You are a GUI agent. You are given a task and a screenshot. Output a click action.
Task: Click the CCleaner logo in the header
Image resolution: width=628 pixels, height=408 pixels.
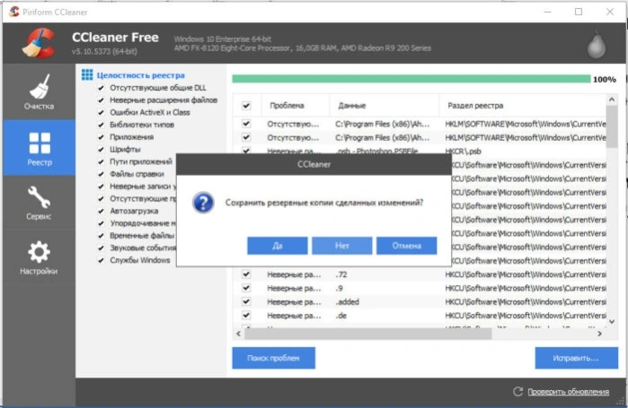pos(39,43)
